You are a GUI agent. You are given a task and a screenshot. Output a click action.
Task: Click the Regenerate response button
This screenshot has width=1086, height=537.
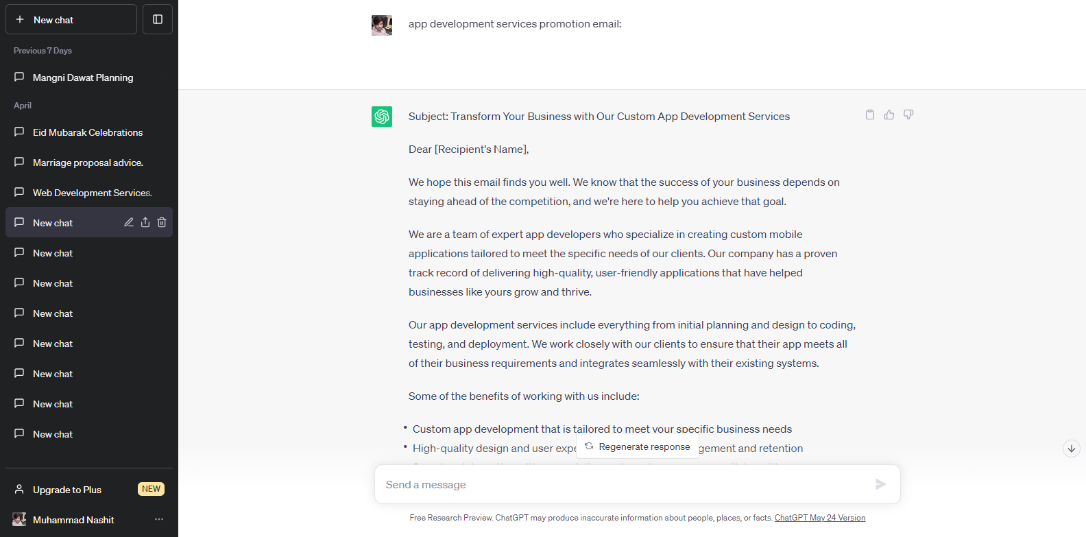638,446
